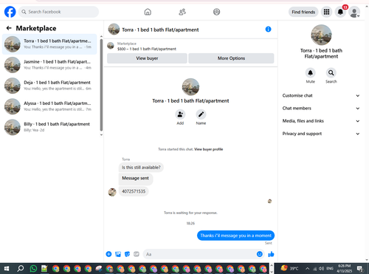Open the clock 6:26 PM in taskbar
The width and height of the screenshot is (369, 274).
click(345, 268)
